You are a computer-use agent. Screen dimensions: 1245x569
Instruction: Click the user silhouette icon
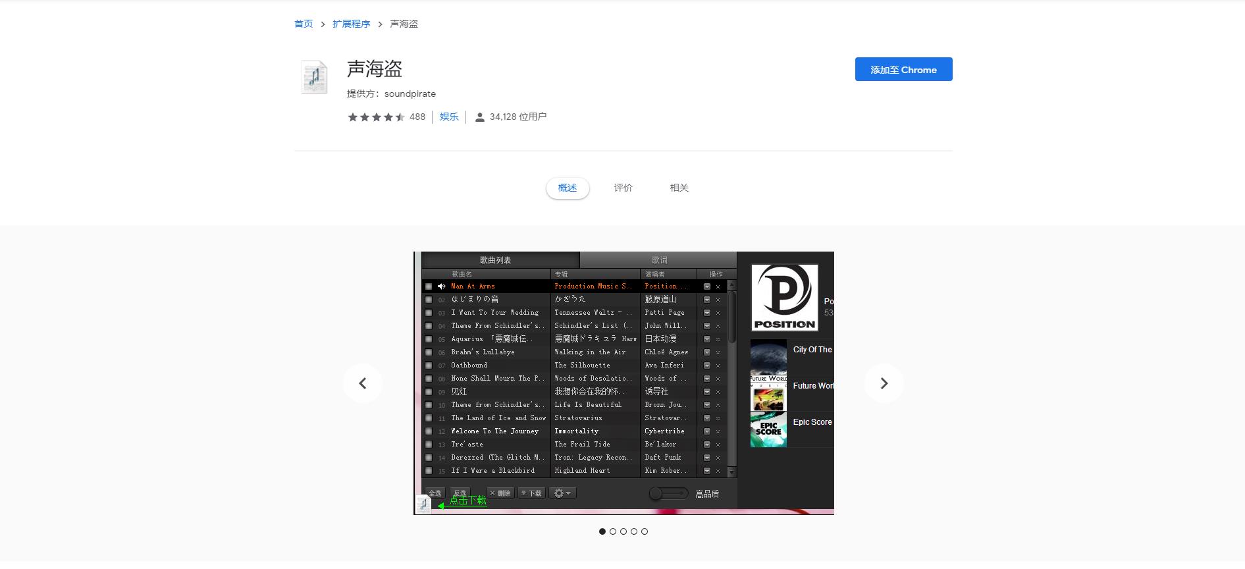click(x=480, y=117)
